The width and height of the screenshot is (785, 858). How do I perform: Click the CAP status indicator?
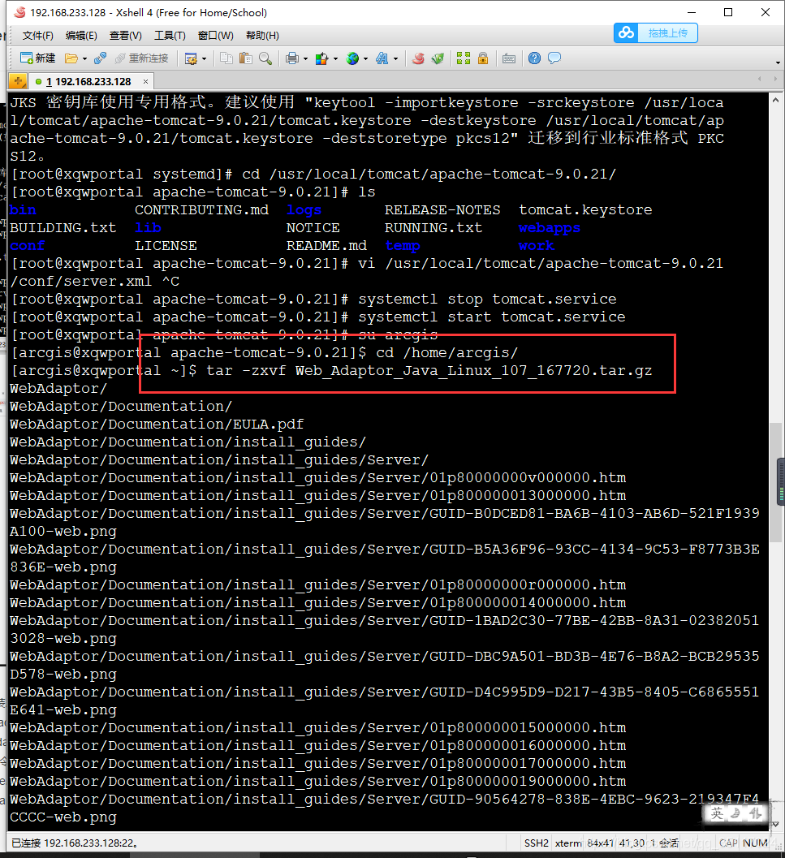tap(728, 843)
